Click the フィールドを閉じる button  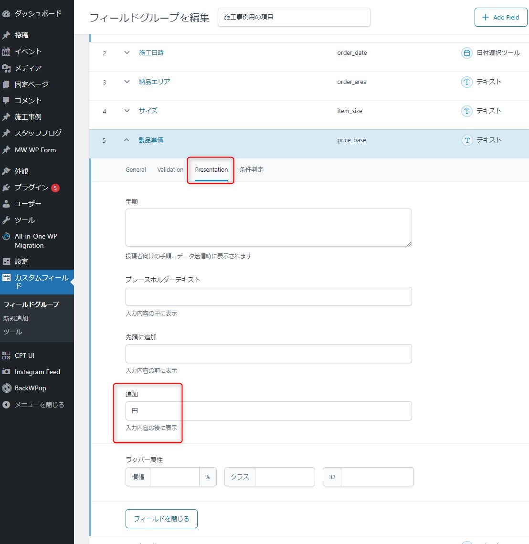tap(161, 518)
